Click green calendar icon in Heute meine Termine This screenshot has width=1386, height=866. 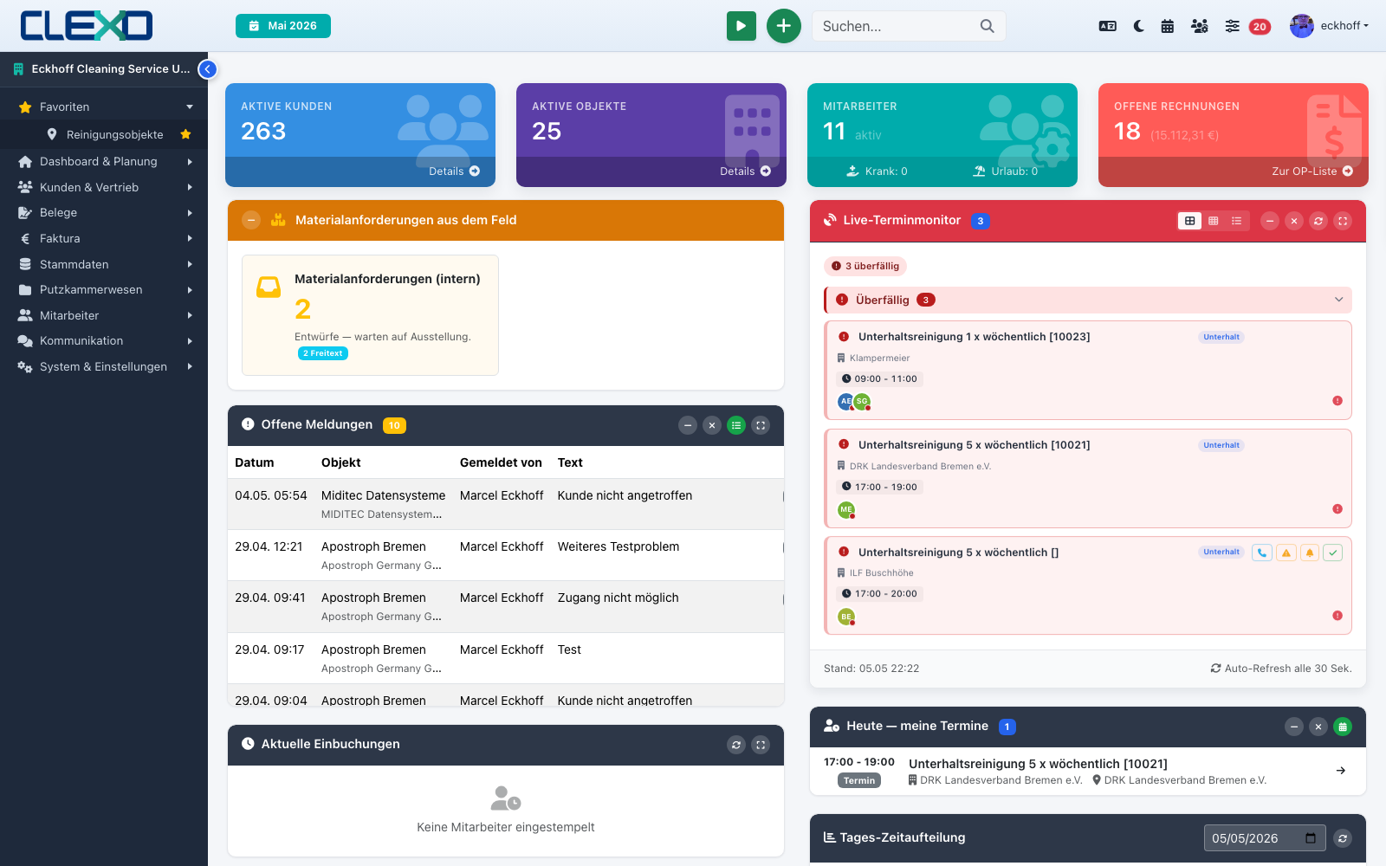pyautogui.click(x=1343, y=727)
